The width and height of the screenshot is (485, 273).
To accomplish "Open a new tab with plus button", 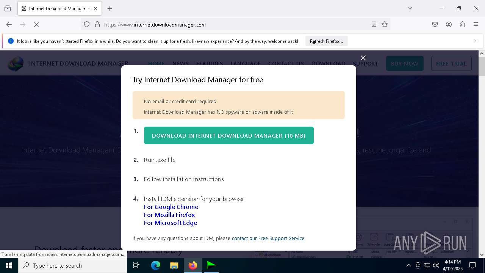I will (110, 8).
